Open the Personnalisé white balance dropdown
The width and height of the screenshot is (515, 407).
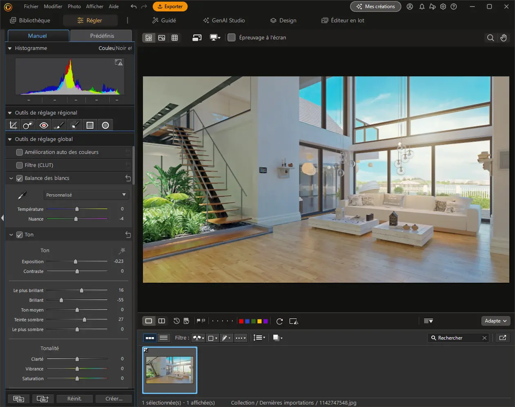point(86,195)
